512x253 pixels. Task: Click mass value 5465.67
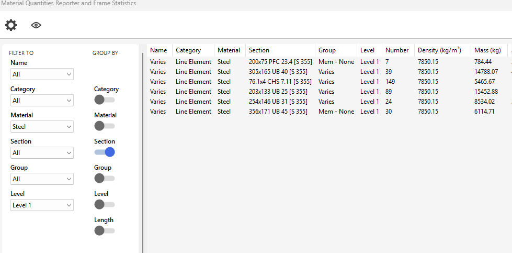click(x=484, y=82)
